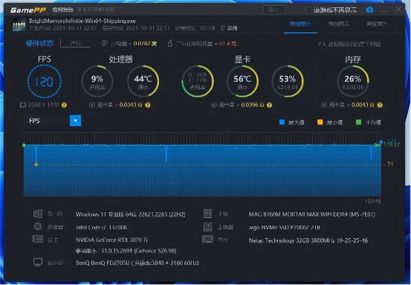Viewport: 411px width, 285px height.
Task: Open the rightmost report tab in the header
Action: coord(377,24)
